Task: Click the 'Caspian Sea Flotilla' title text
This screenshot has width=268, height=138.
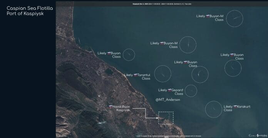Action: (x=30, y=8)
